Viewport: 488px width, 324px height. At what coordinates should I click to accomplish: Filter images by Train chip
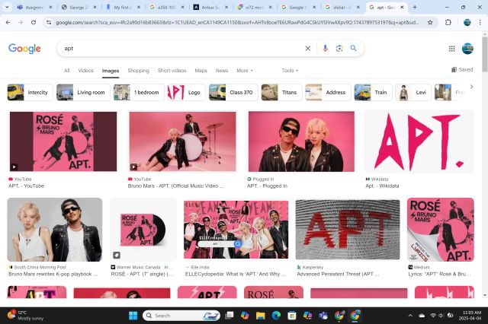pyautogui.click(x=373, y=93)
